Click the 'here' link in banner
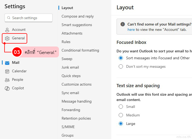The width and height of the screenshot is (192, 139). [x=131, y=30]
